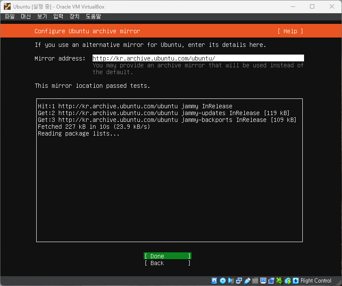The width and height of the screenshot is (342, 286).
Task: Click the audio speaker status icon
Action: 231,281
